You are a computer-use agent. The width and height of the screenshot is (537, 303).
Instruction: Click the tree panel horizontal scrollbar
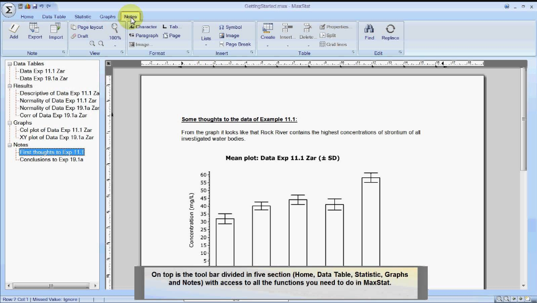pos(52,286)
